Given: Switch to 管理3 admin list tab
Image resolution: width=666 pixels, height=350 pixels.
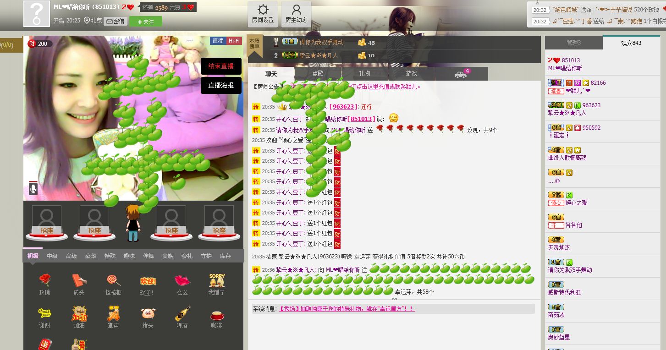Looking at the screenshot, I should point(573,43).
